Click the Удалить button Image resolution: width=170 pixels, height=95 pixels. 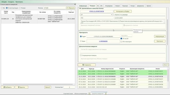[22, 87]
